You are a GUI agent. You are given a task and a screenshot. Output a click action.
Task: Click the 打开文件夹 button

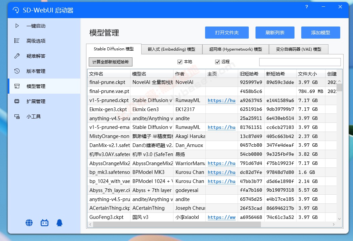(227, 33)
